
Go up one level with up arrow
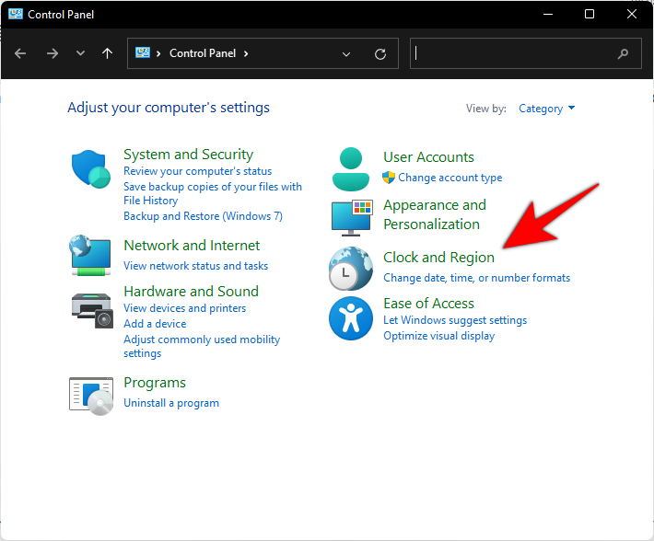coord(107,53)
